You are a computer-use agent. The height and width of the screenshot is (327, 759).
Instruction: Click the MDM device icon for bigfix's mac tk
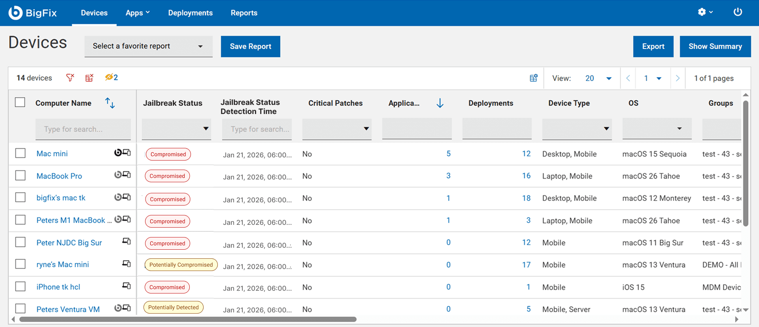[x=126, y=197]
